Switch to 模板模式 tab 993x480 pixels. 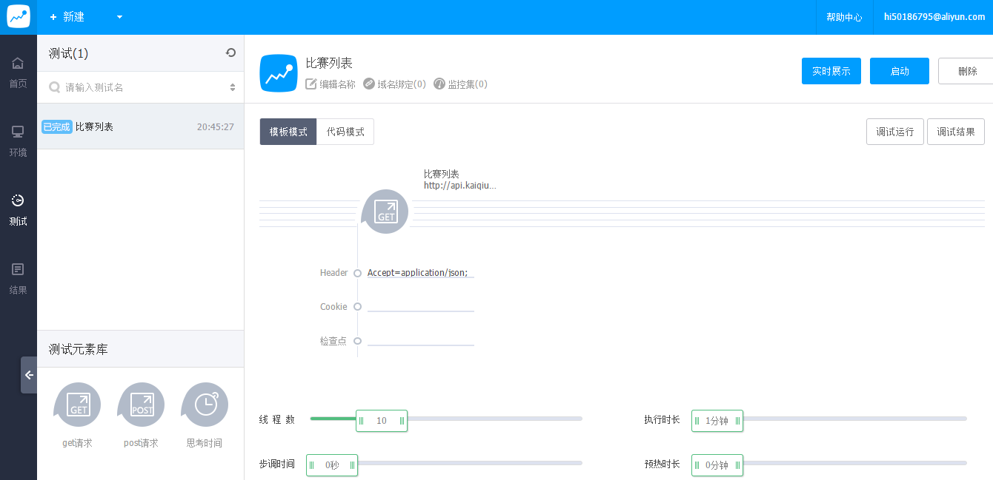click(x=288, y=132)
